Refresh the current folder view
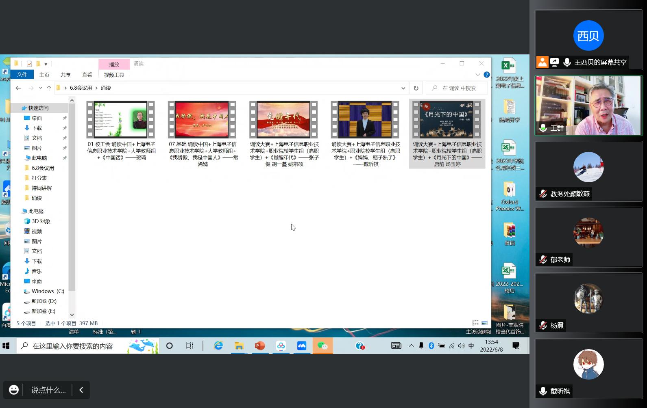The height and width of the screenshot is (408, 647). [416, 88]
